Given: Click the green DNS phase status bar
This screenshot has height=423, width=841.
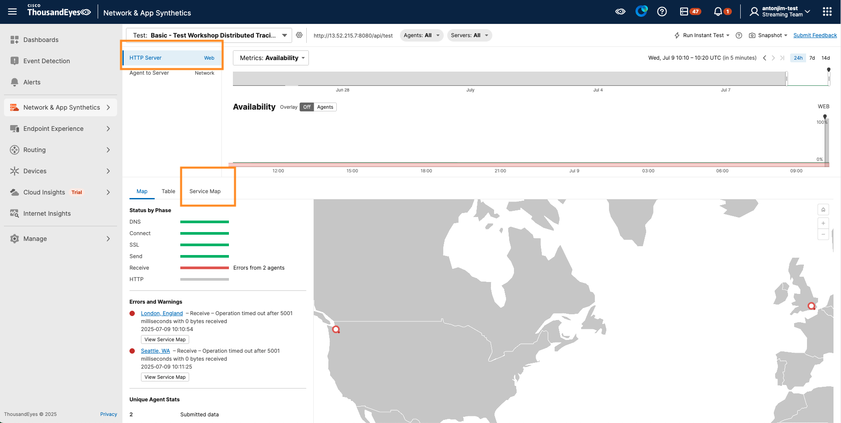Looking at the screenshot, I should [x=205, y=222].
